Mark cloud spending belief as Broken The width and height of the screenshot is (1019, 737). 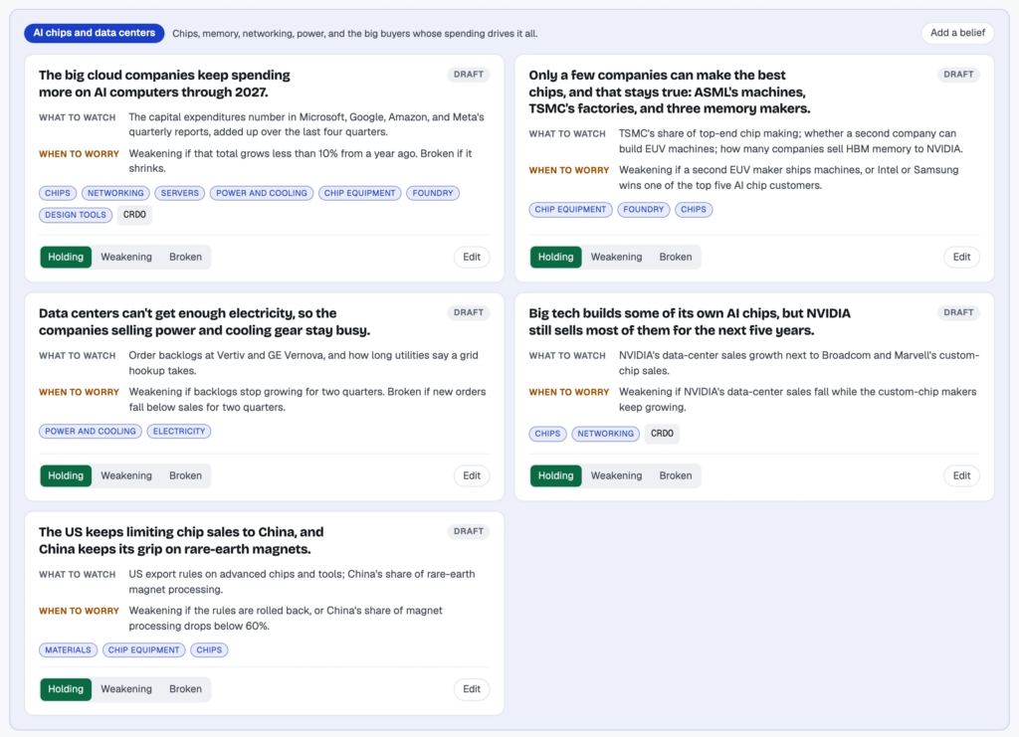(185, 258)
